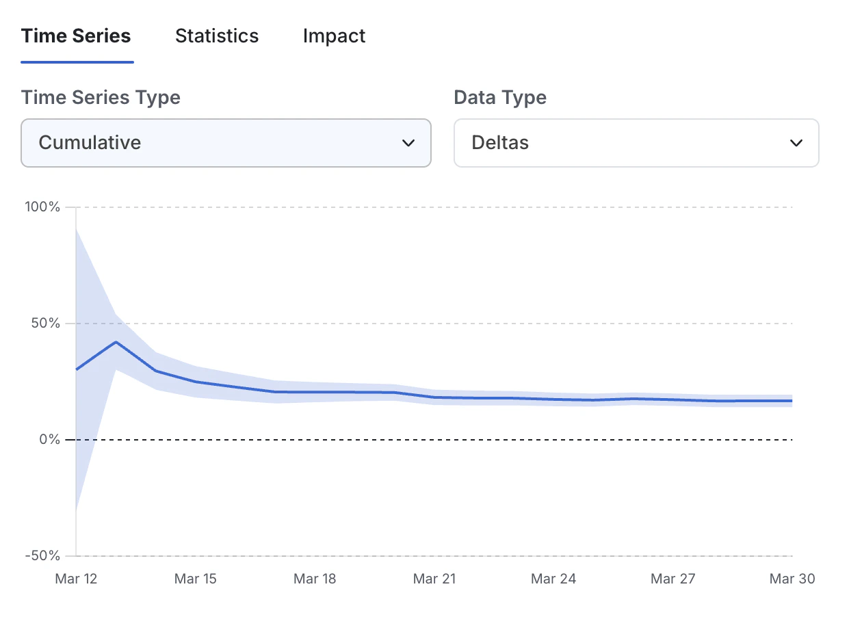Click the Cumulative option text

click(90, 143)
